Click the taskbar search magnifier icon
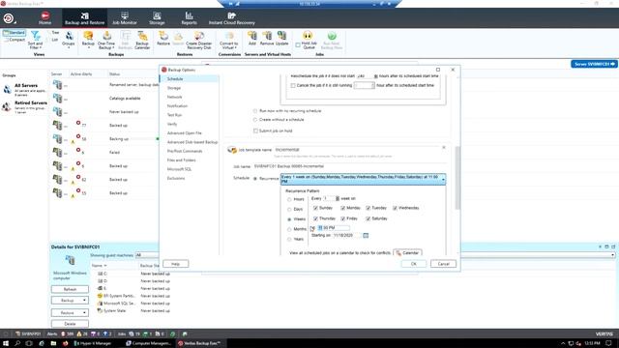 [17, 343]
